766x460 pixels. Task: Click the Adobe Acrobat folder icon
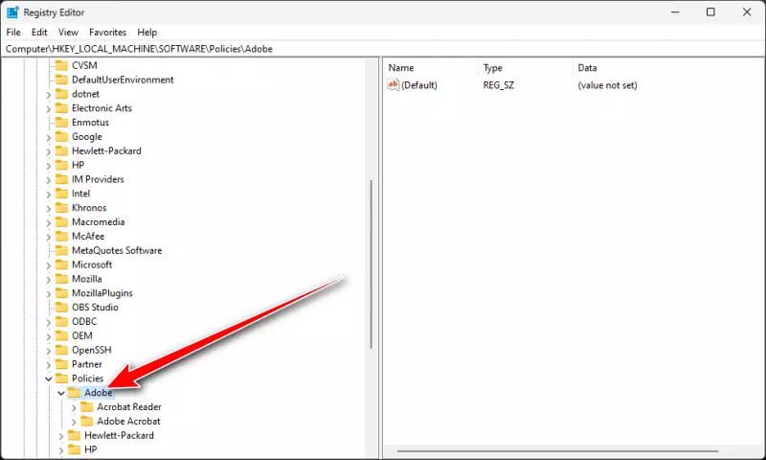pos(86,421)
